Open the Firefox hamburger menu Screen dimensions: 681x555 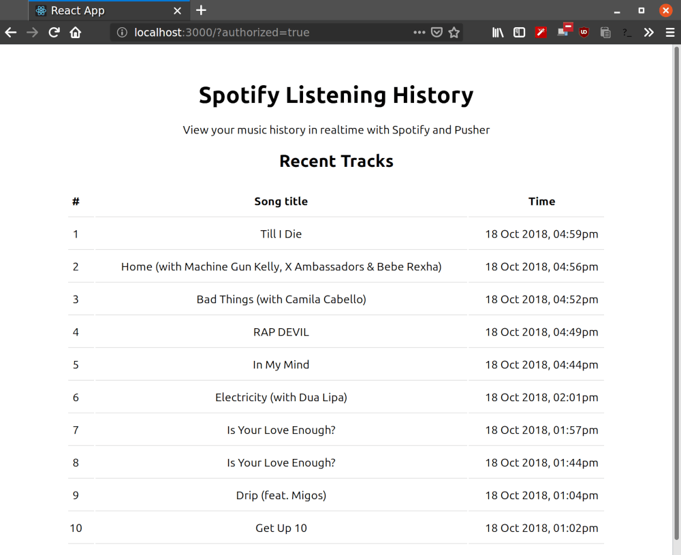tap(670, 32)
